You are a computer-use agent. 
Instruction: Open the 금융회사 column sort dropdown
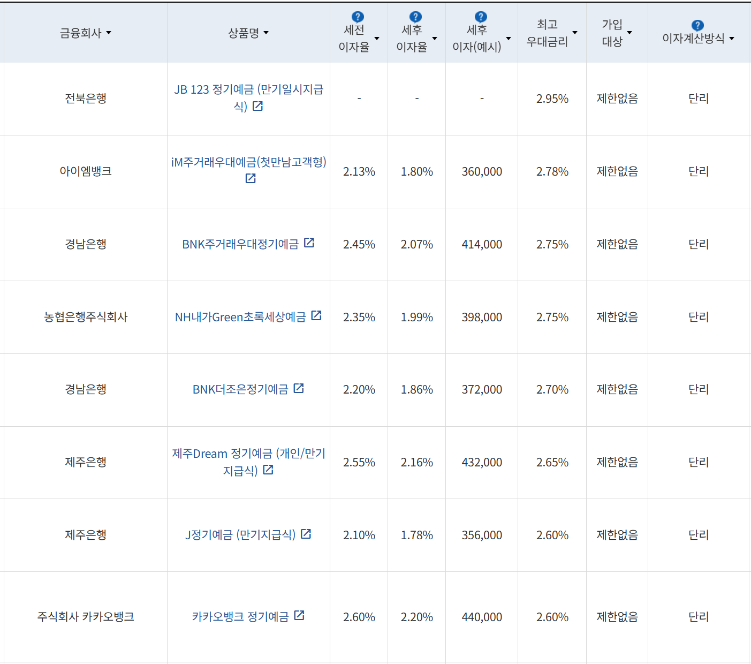109,33
